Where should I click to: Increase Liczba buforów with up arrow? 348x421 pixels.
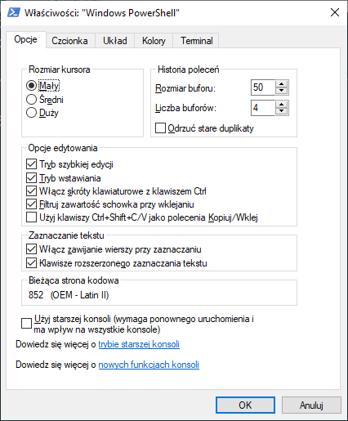[281, 105]
